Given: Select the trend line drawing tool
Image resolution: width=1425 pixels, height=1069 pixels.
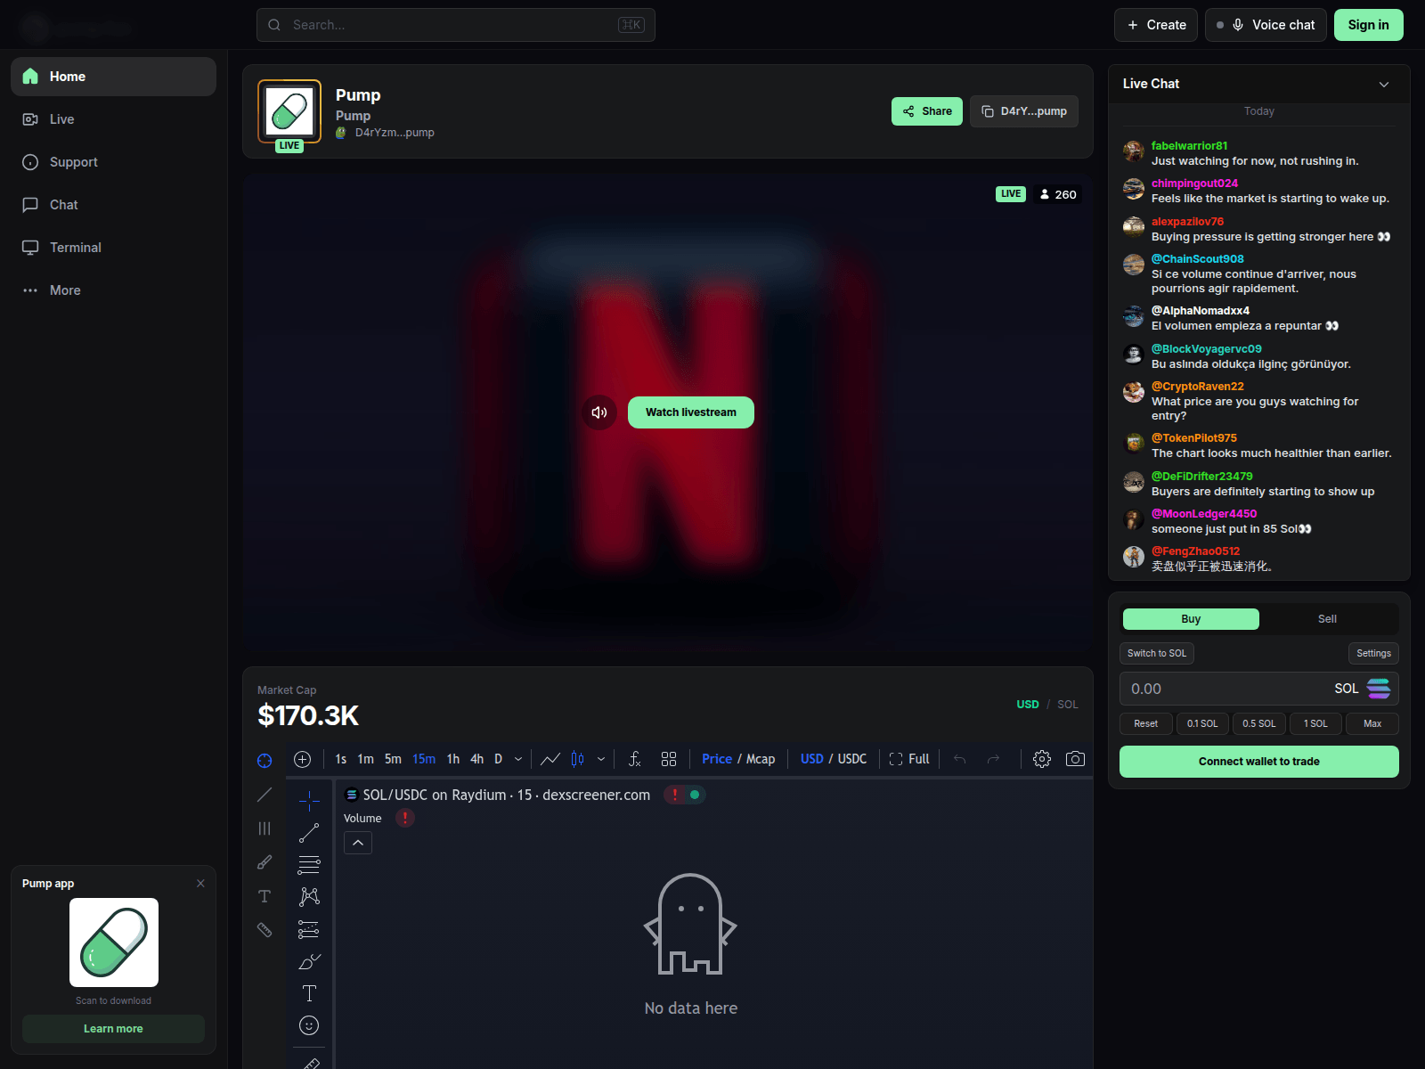Looking at the screenshot, I should tap(309, 833).
